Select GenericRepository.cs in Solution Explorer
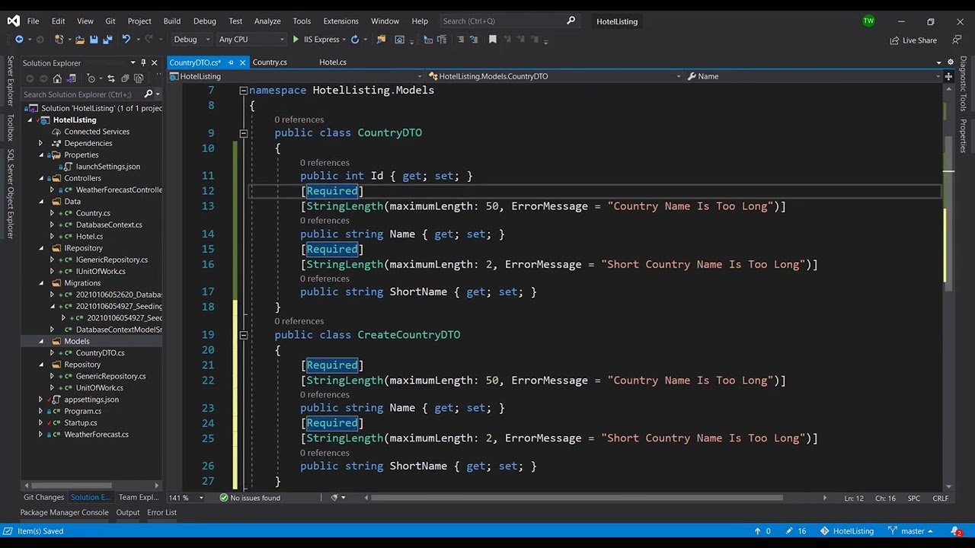The width and height of the screenshot is (975, 548). coord(110,376)
